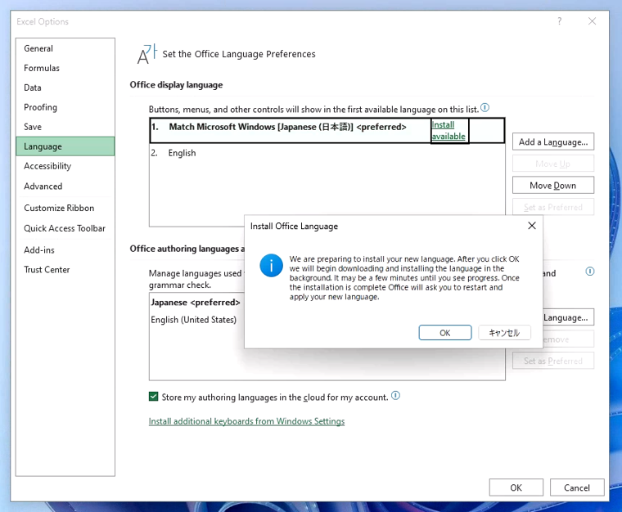The image size is (622, 512).
Task: Open the Formulas options category
Action: tap(65, 68)
